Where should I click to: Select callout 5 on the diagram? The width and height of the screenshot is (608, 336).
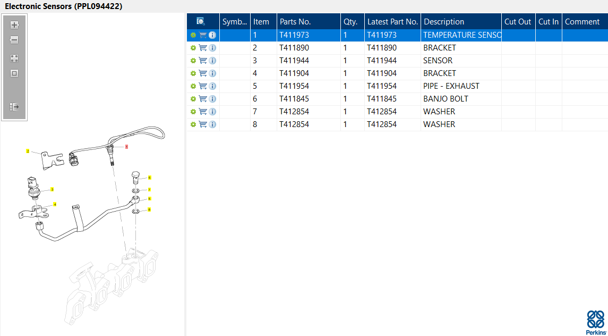[149, 199]
